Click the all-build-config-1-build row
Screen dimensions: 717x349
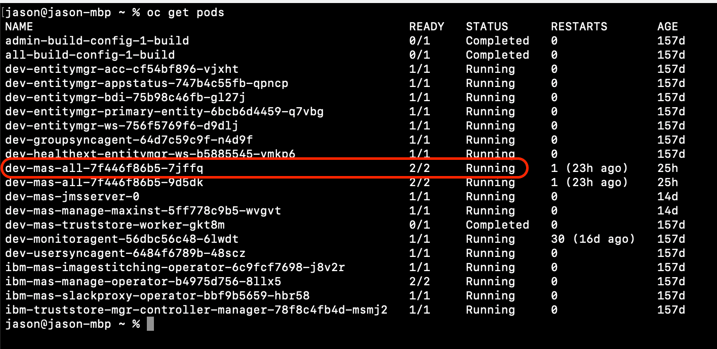[345, 55]
